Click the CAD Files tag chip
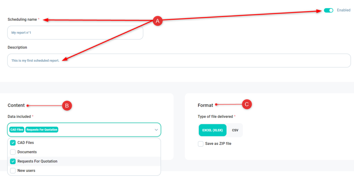The width and height of the screenshot is (354, 180). click(x=17, y=130)
